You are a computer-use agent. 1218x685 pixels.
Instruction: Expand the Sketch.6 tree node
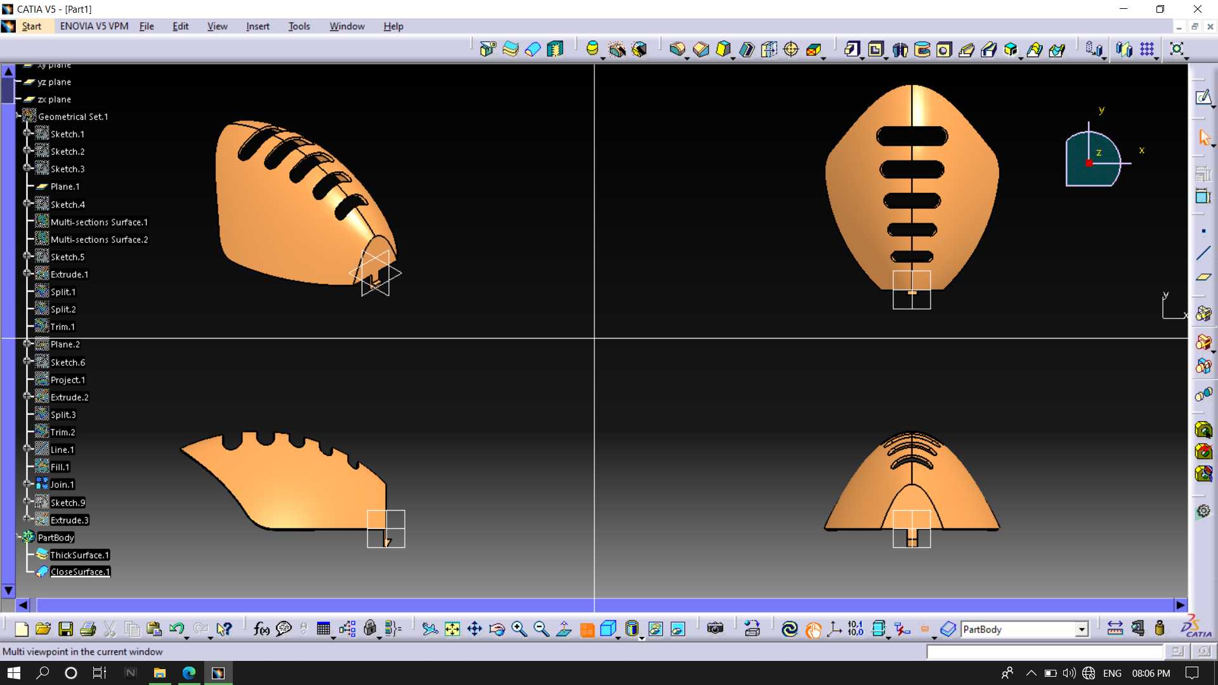[27, 362]
